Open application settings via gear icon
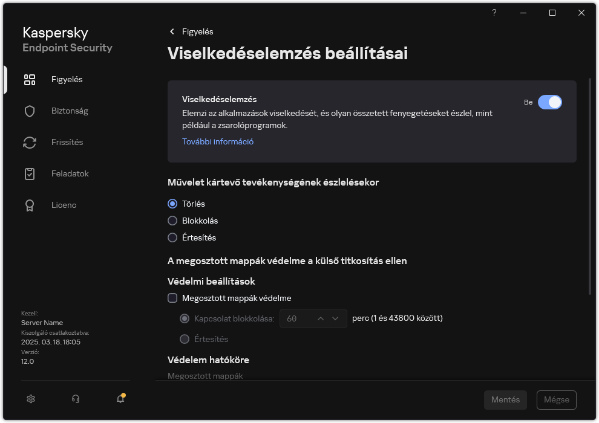 (x=30, y=399)
